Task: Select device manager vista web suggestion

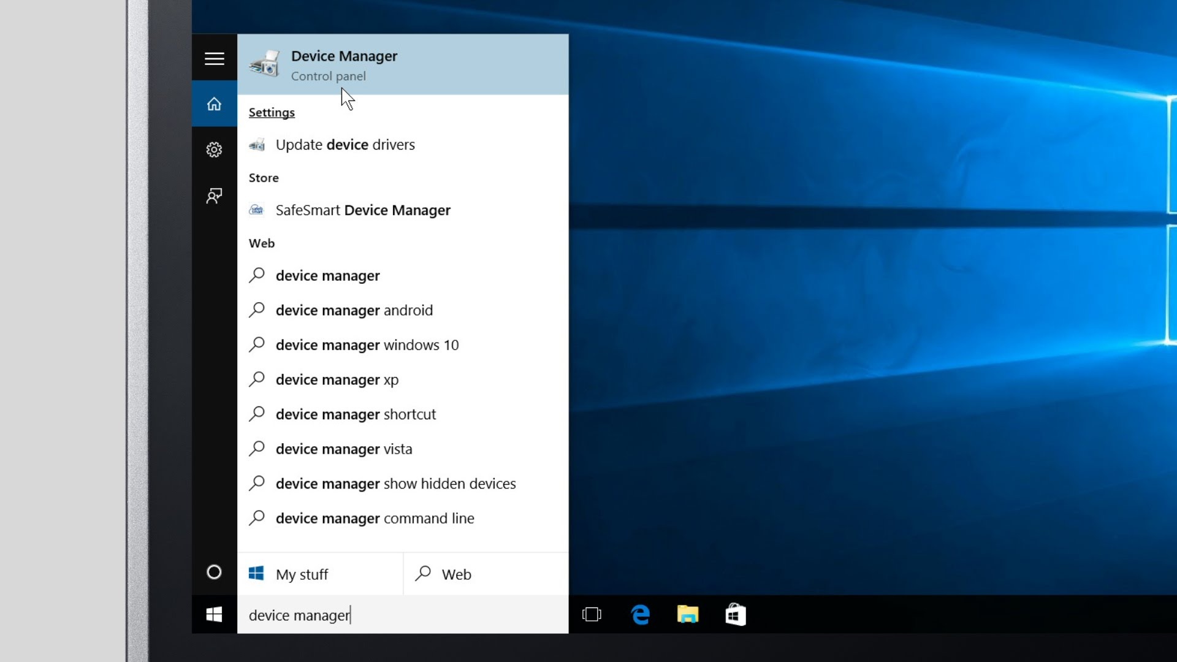Action: [345, 449]
